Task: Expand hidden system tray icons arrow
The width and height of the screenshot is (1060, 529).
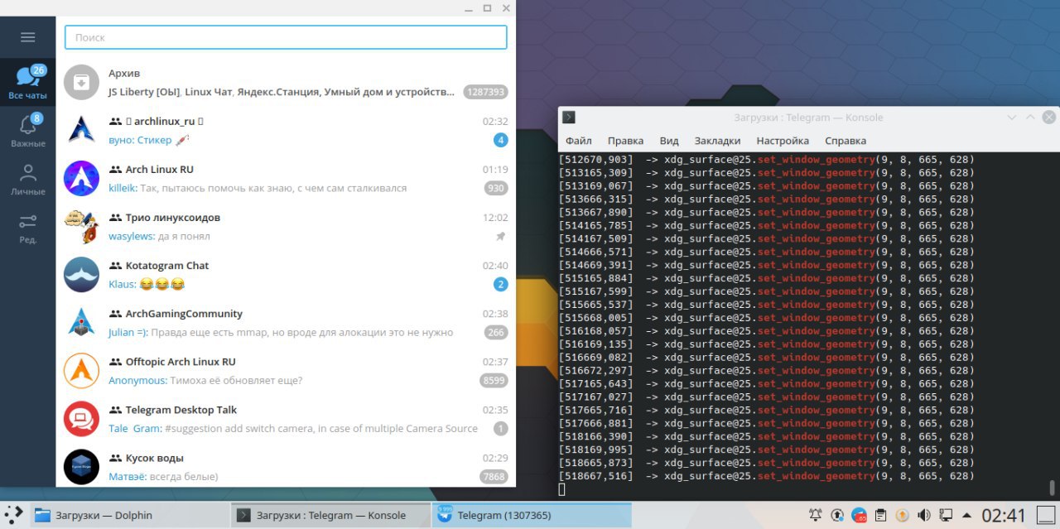Action: pos(966,515)
